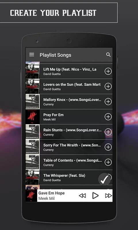Play the Gave Em Hope track
Image resolution: width=138 pixels, height=230 pixels.
coord(95,195)
